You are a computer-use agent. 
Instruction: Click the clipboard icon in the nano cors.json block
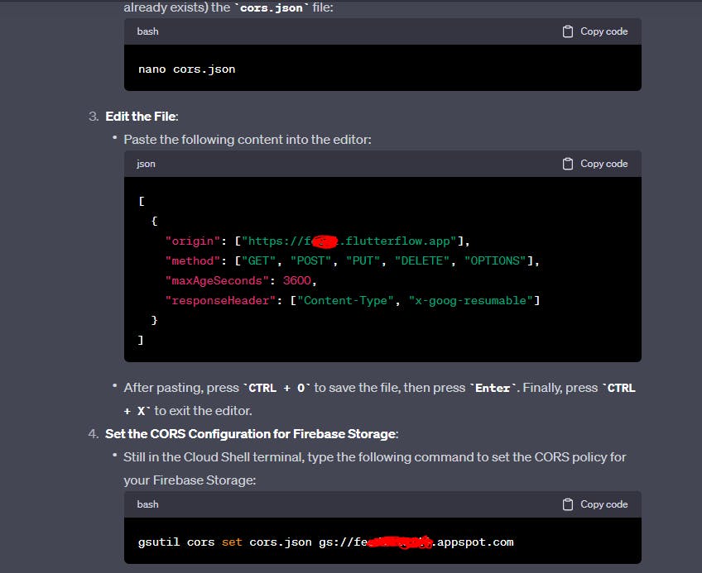[568, 31]
